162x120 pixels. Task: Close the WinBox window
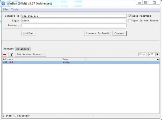[155, 3]
